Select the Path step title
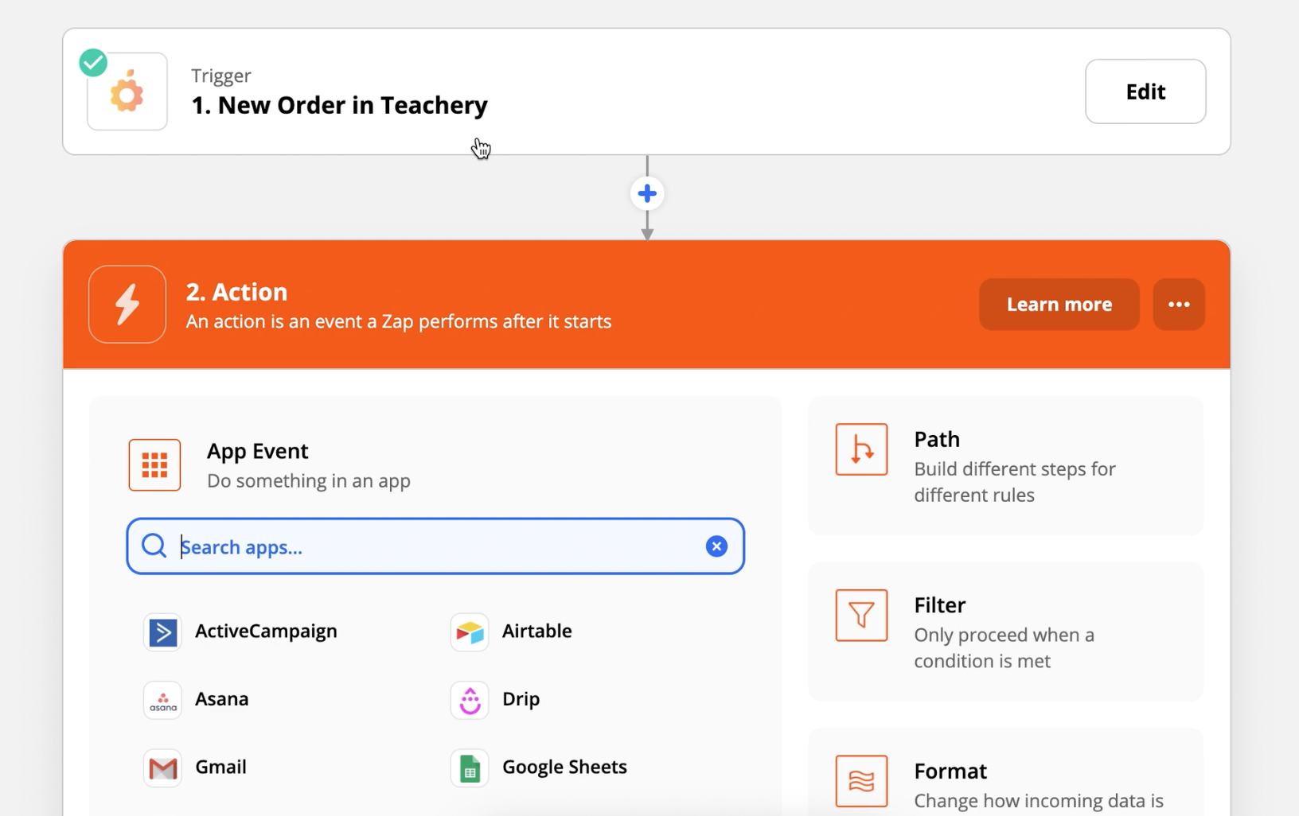Viewport: 1299px width, 816px height. (937, 440)
